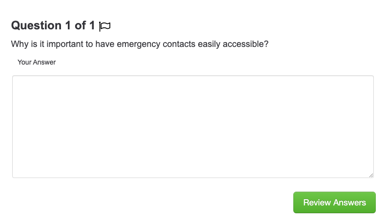The width and height of the screenshot is (388, 224).
Task: Flag Question 1 with the flag icon
Action: [x=104, y=26]
